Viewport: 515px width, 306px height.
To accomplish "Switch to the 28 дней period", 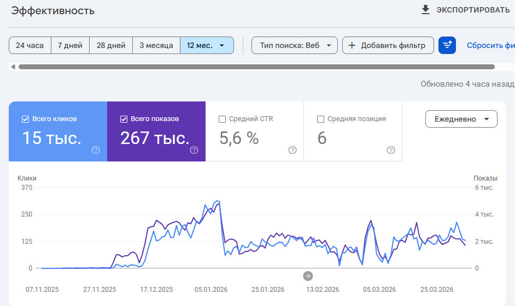I will [111, 45].
